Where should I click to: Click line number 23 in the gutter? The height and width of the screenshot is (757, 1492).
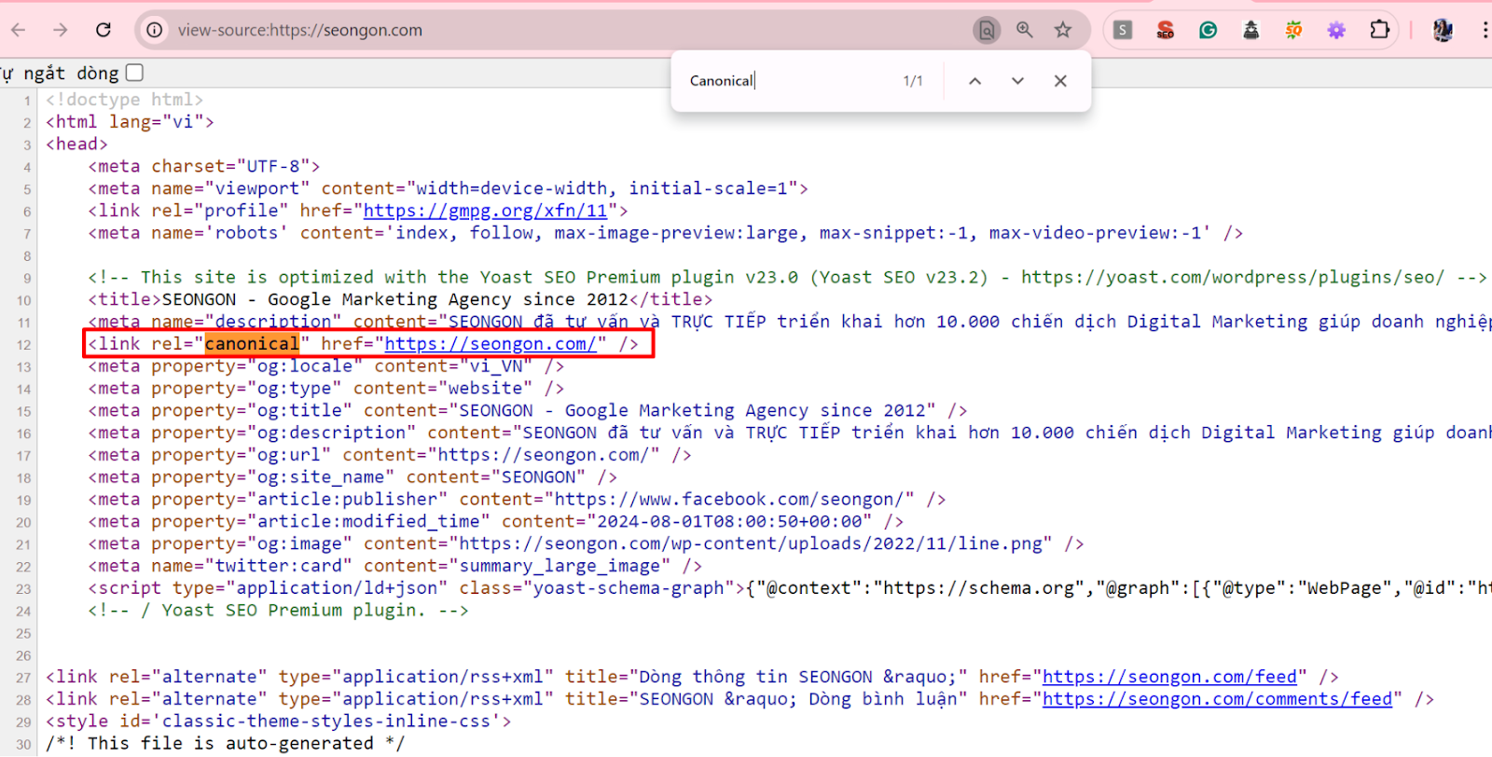coord(23,589)
